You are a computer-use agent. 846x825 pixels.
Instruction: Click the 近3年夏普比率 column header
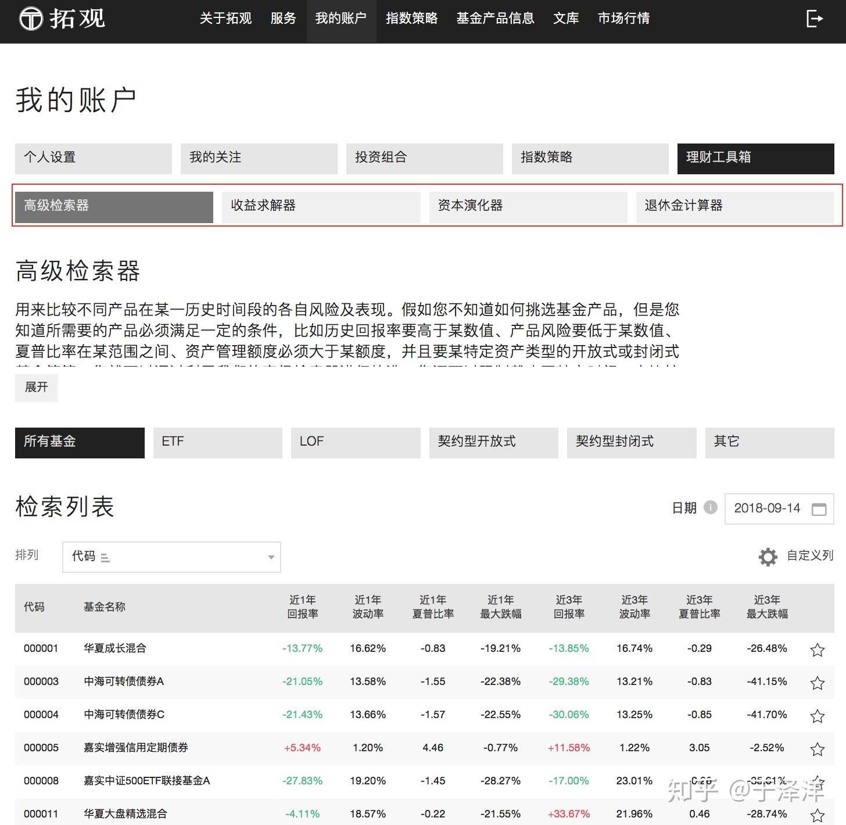[700, 607]
